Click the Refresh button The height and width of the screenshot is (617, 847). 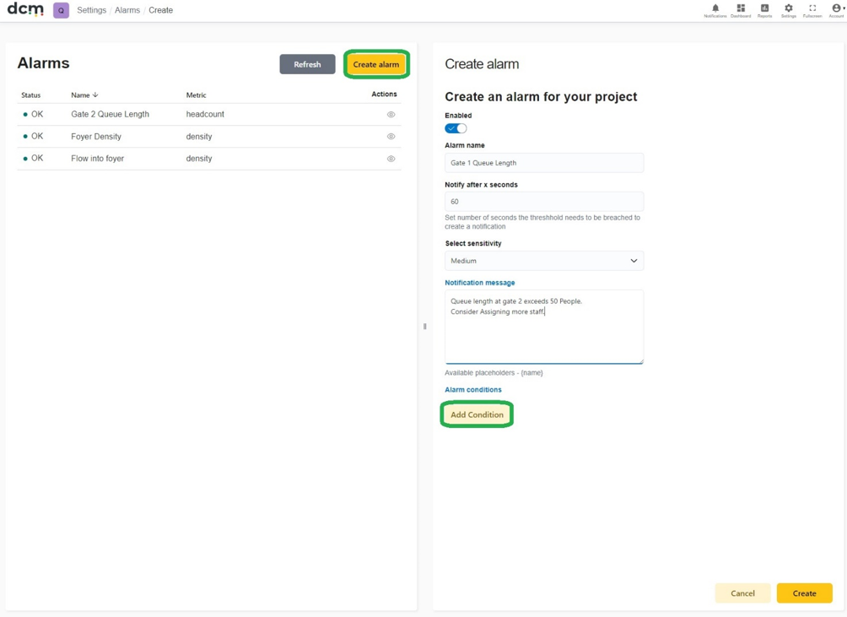(x=307, y=64)
